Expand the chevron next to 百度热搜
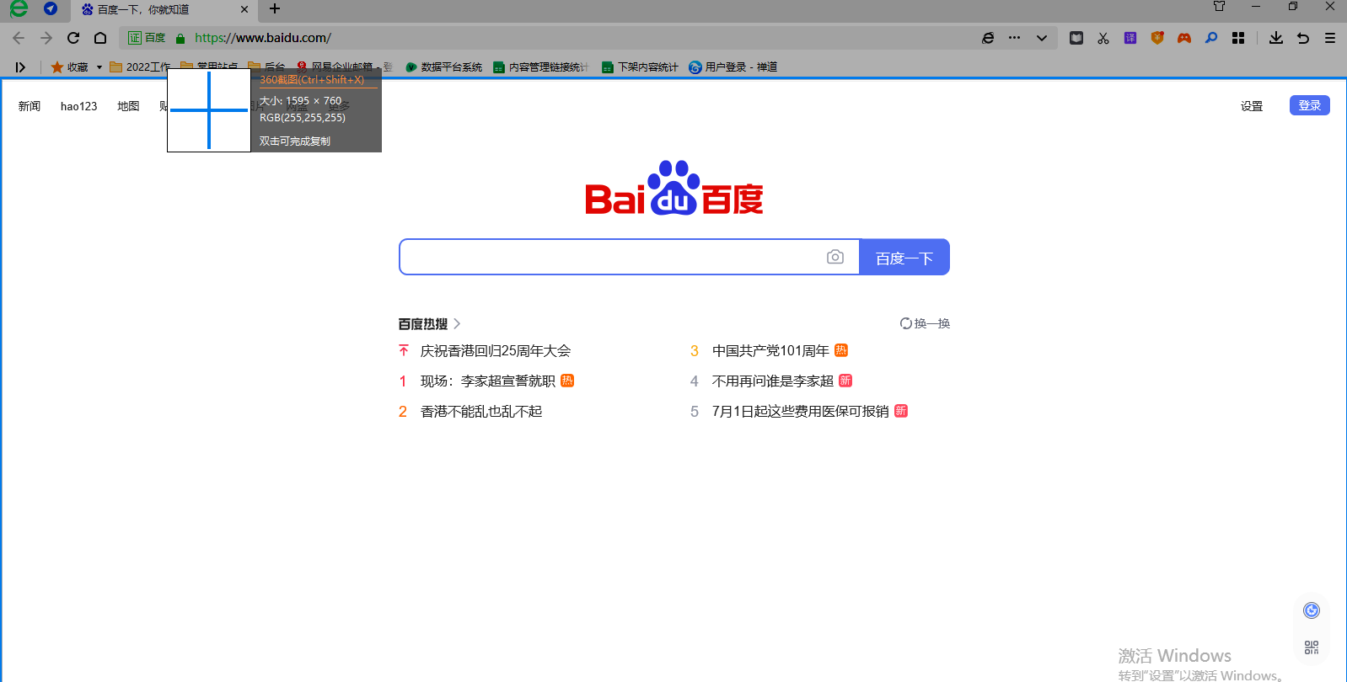Screen dimensions: 1347x682 point(457,324)
